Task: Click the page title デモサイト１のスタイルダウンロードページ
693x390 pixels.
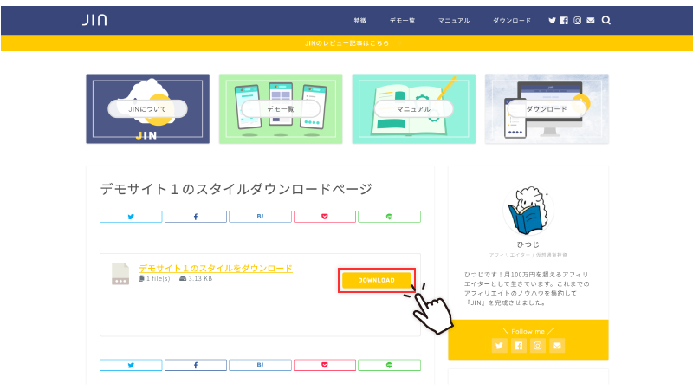Action: (x=236, y=189)
